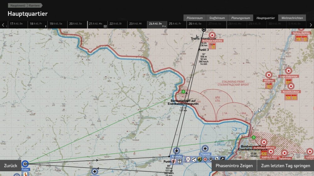Click the Traffic Interdiction target waypoint circle

point(203,29)
